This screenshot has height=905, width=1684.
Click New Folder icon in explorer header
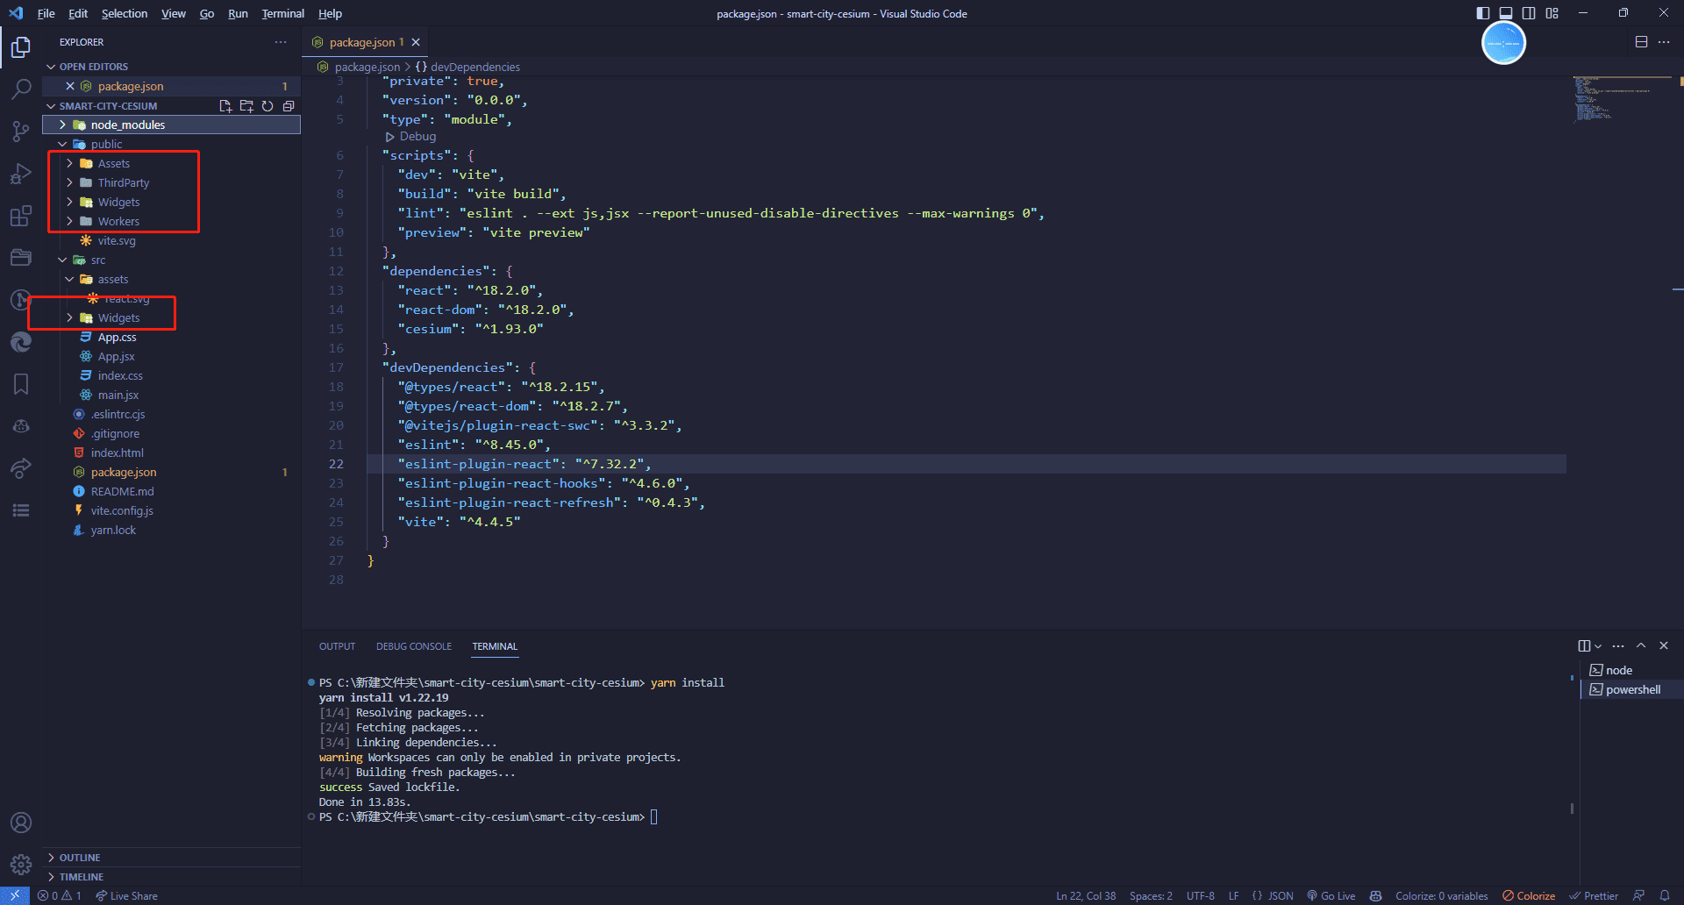pos(246,106)
